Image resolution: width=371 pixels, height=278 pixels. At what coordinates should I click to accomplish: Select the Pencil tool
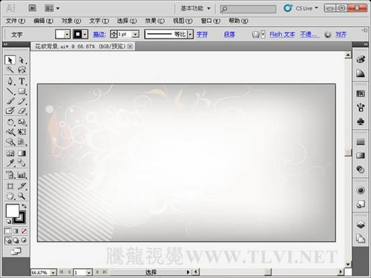22,101
